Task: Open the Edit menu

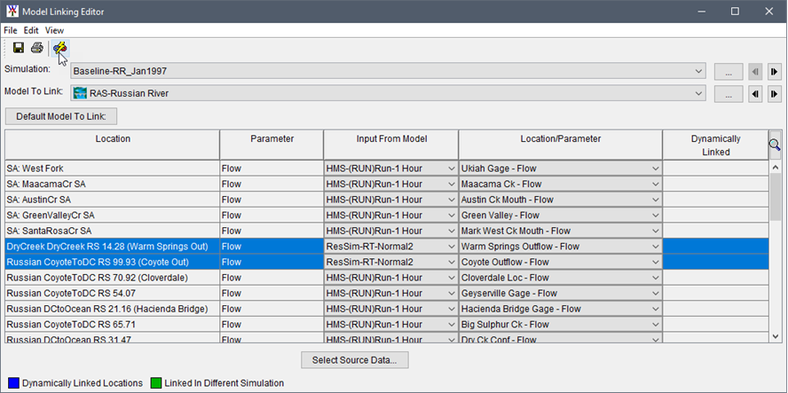Action: pyautogui.click(x=31, y=30)
